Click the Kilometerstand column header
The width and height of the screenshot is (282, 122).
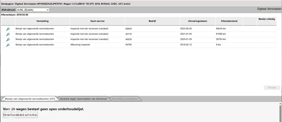click(229, 21)
